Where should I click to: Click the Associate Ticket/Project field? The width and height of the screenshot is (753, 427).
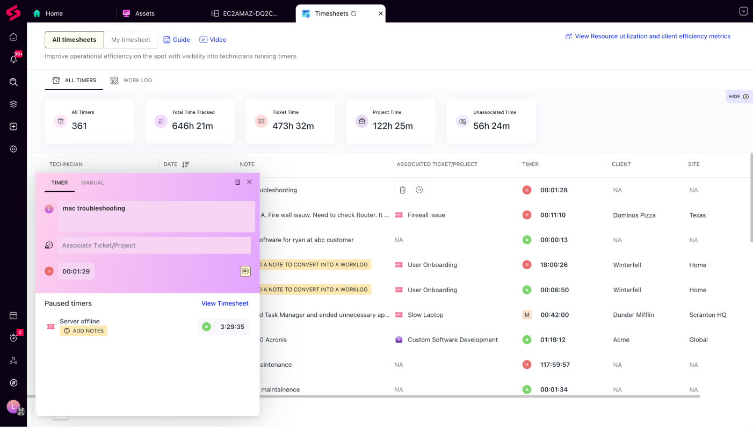click(x=154, y=245)
